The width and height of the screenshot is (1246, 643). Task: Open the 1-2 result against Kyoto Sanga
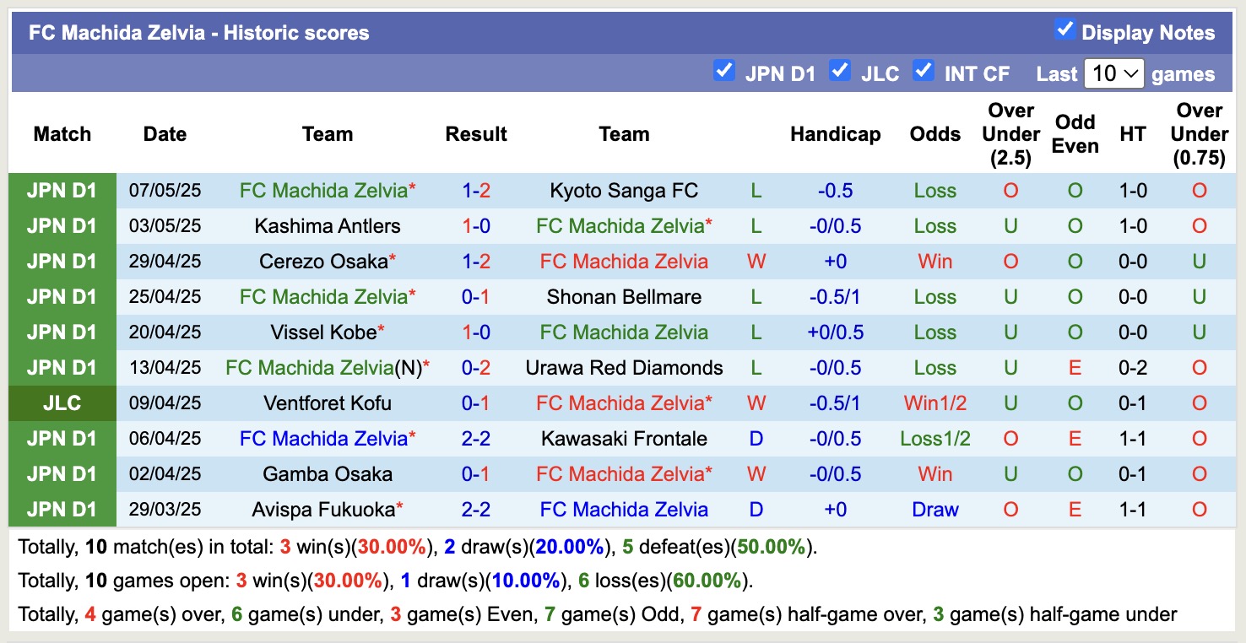pos(476,191)
